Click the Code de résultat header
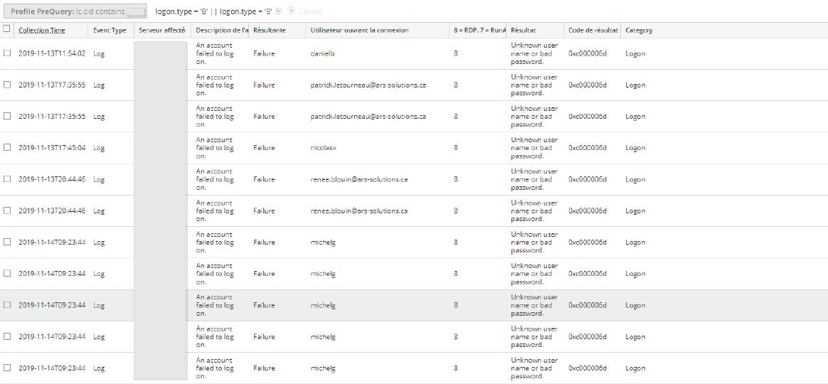Viewport: 828px width, 384px height. click(593, 31)
